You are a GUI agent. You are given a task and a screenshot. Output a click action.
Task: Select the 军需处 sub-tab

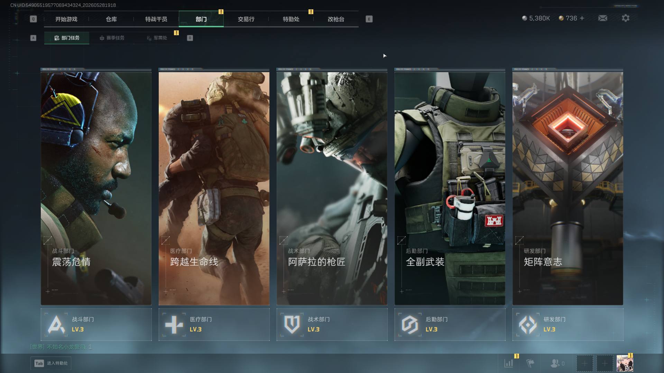[x=157, y=38]
